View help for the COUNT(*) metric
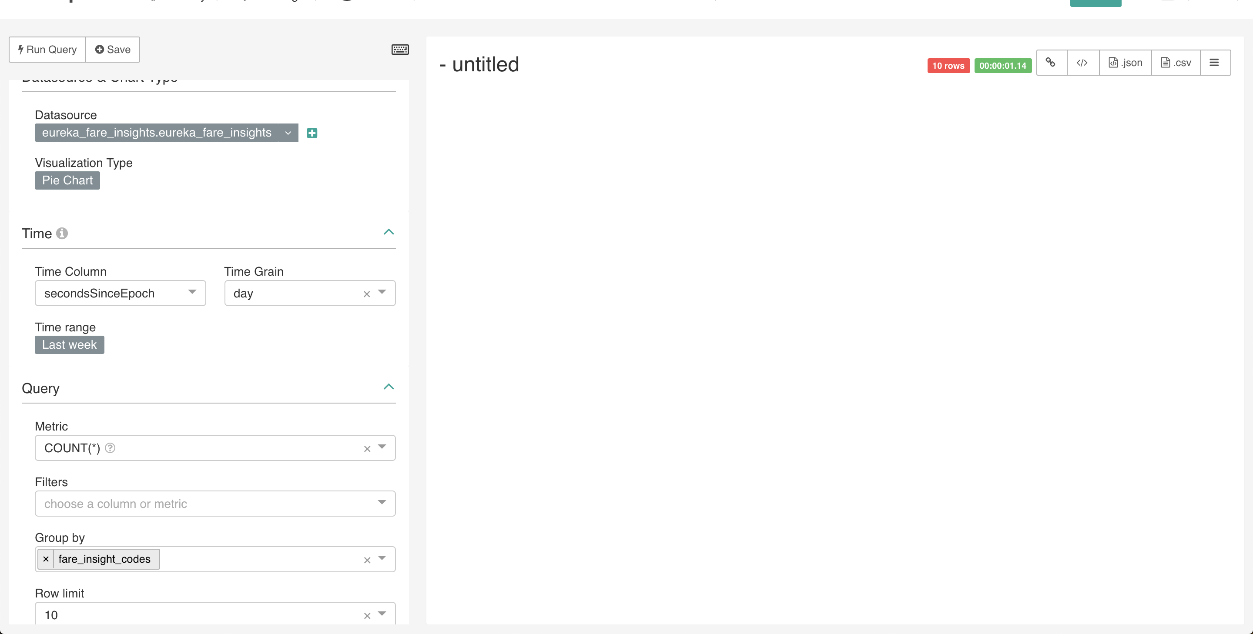 [x=110, y=448]
